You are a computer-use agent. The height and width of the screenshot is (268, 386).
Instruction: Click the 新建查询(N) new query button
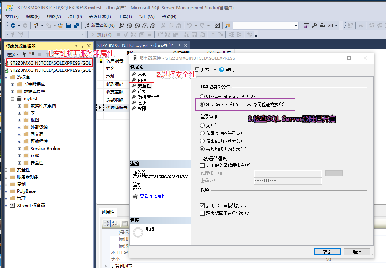[100, 25]
